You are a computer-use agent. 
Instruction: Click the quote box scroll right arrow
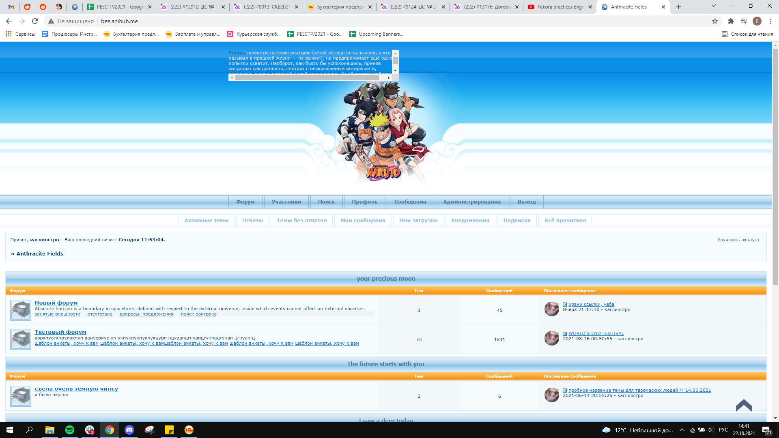[x=388, y=77]
